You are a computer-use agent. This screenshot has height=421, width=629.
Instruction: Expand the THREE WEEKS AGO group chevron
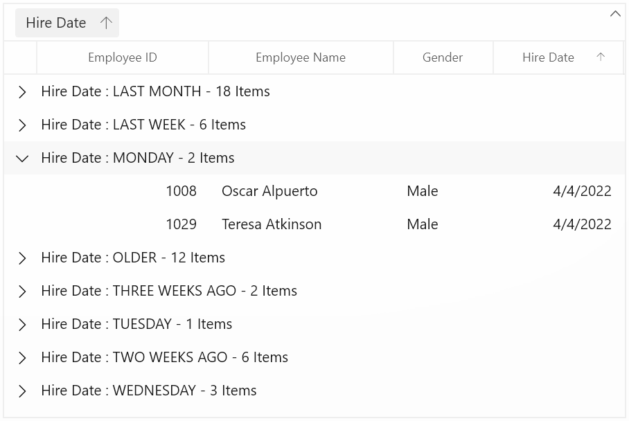pyautogui.click(x=22, y=292)
